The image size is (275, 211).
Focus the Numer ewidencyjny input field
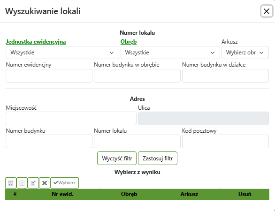pos(49,75)
